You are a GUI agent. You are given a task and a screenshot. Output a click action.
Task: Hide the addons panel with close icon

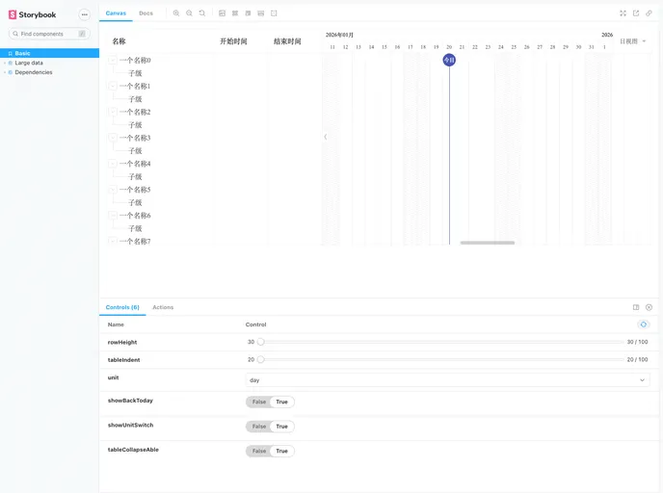[650, 307]
